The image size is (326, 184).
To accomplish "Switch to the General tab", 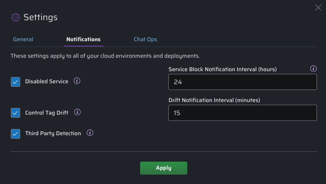I will point(23,39).
